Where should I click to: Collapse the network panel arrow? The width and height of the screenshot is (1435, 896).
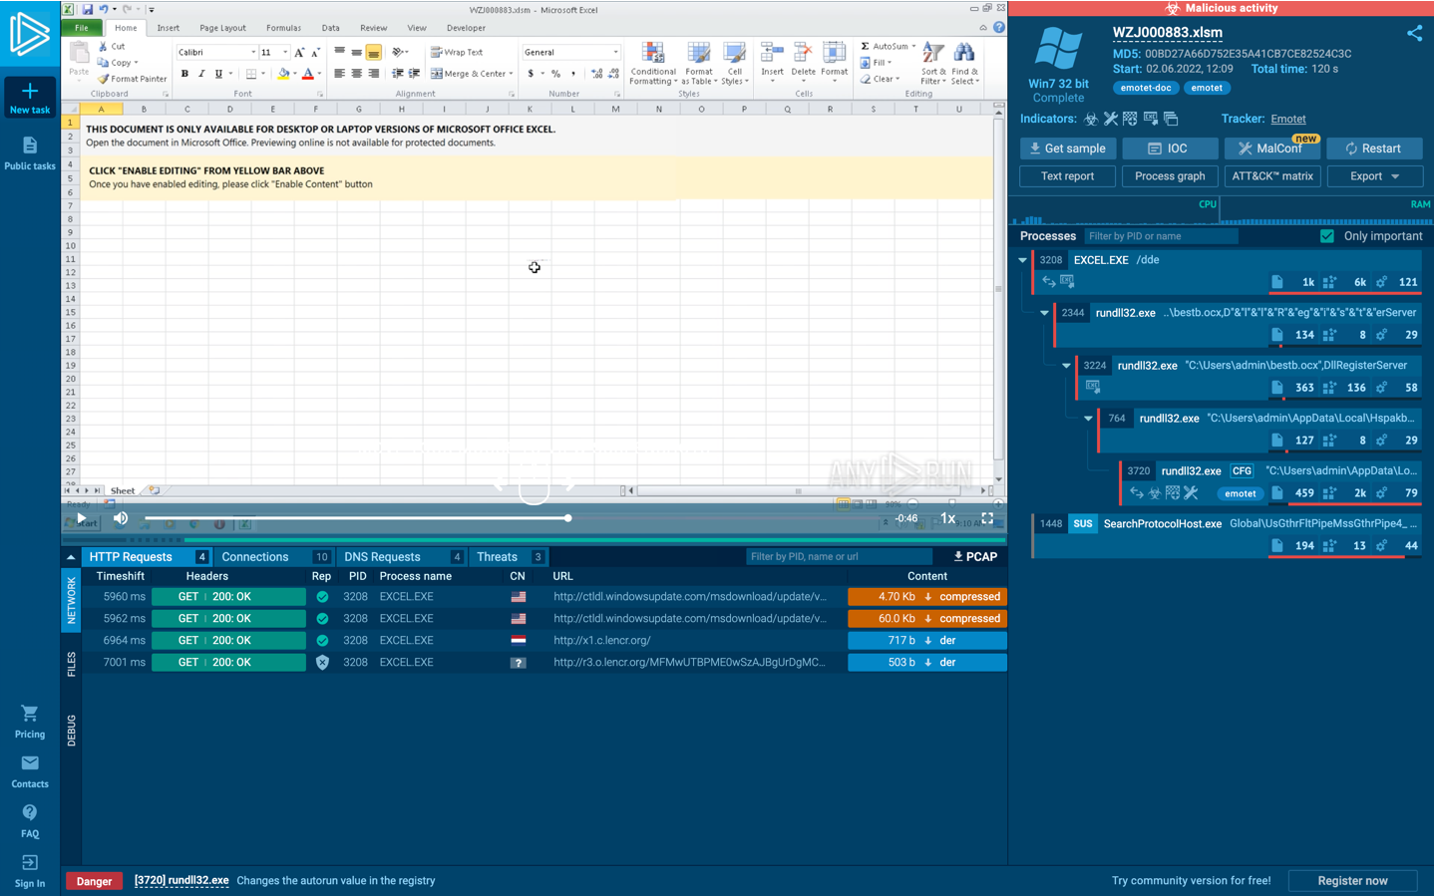[71, 557]
